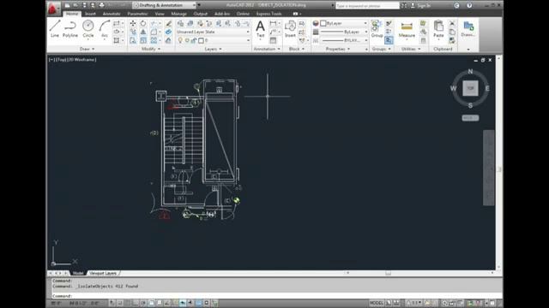Click the Help question mark icon
The image size is (549, 308).
469,5
